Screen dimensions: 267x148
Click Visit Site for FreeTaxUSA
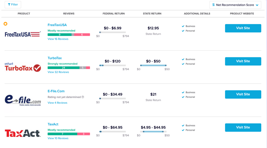point(243,28)
